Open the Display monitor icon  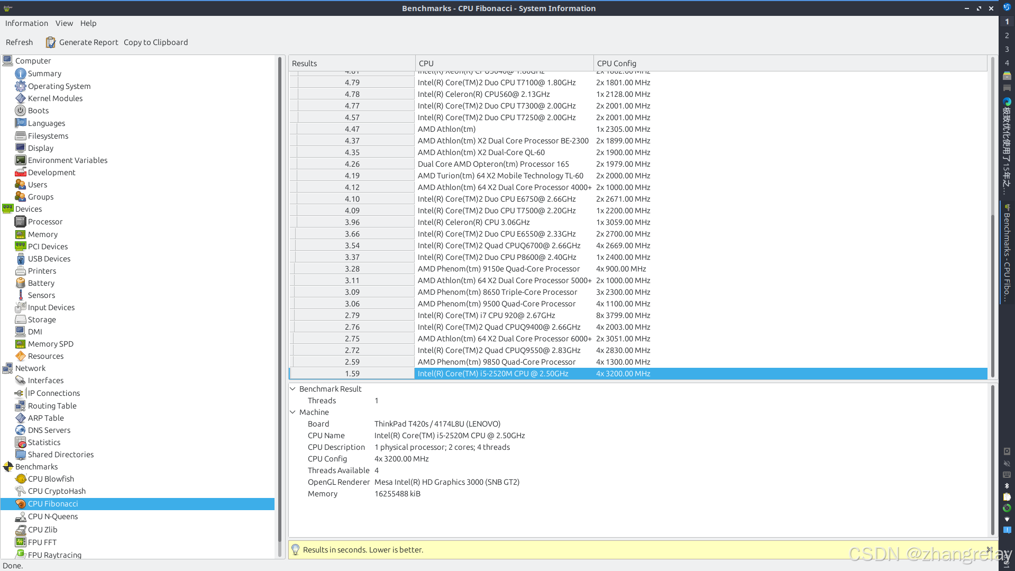(x=21, y=148)
